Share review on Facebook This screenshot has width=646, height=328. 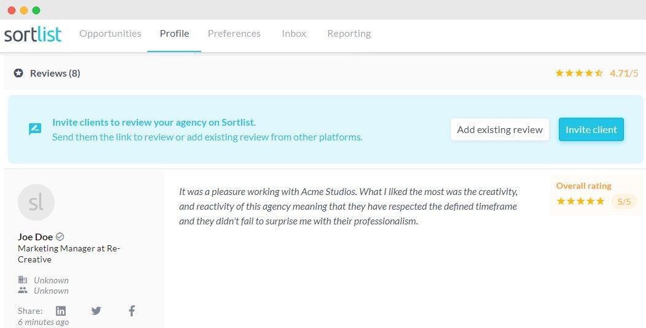coord(131,311)
